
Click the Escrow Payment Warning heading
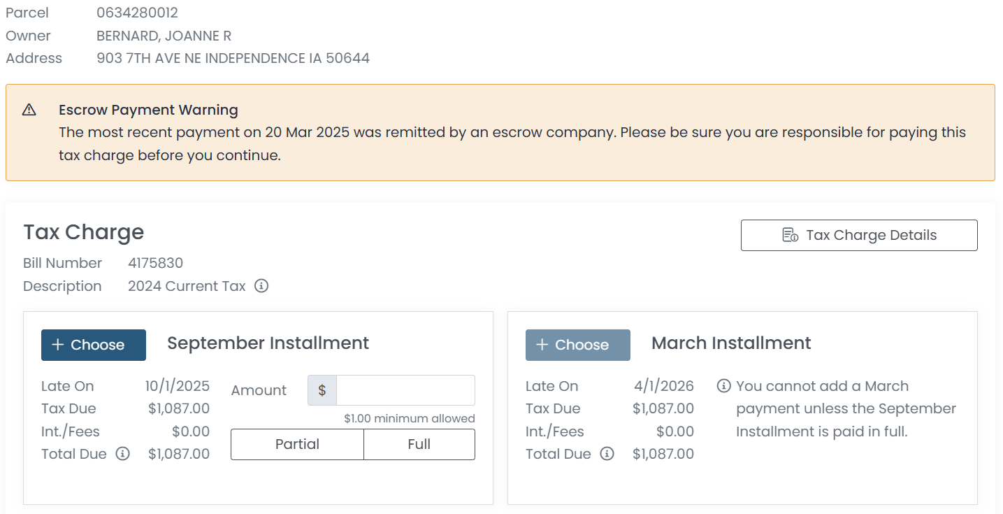tap(148, 110)
